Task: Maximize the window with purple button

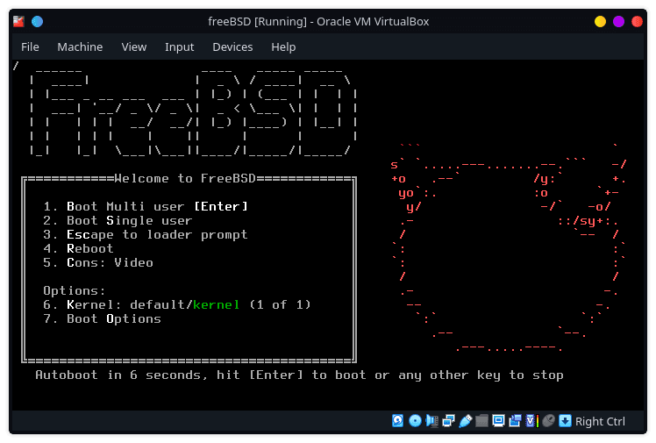Action: (618, 21)
